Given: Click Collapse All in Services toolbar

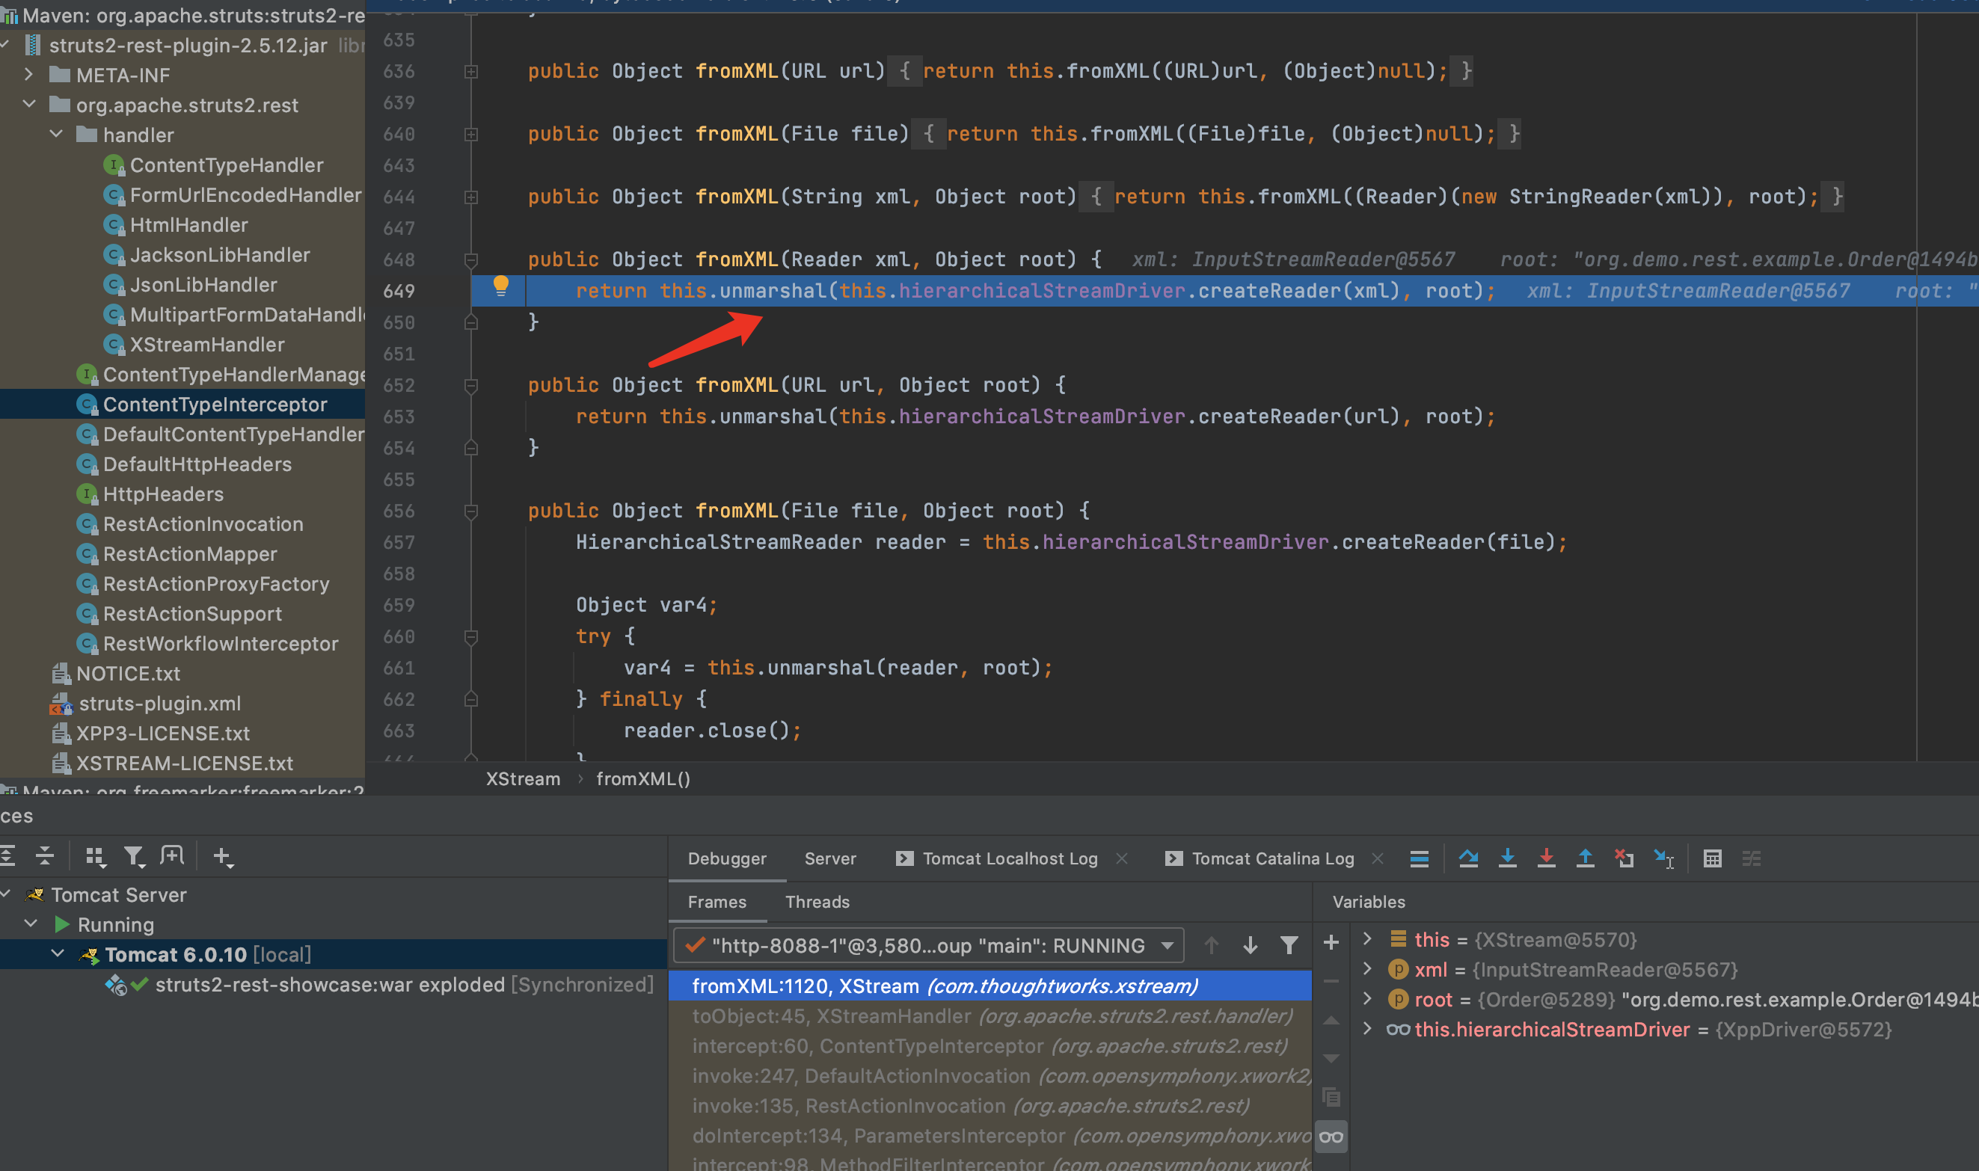Looking at the screenshot, I should 45,856.
